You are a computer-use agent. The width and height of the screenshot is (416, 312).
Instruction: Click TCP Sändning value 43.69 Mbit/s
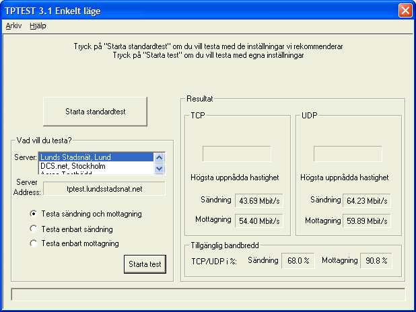(x=259, y=200)
